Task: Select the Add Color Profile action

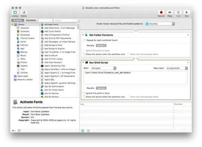Action: pyautogui.click(x=59, y=31)
